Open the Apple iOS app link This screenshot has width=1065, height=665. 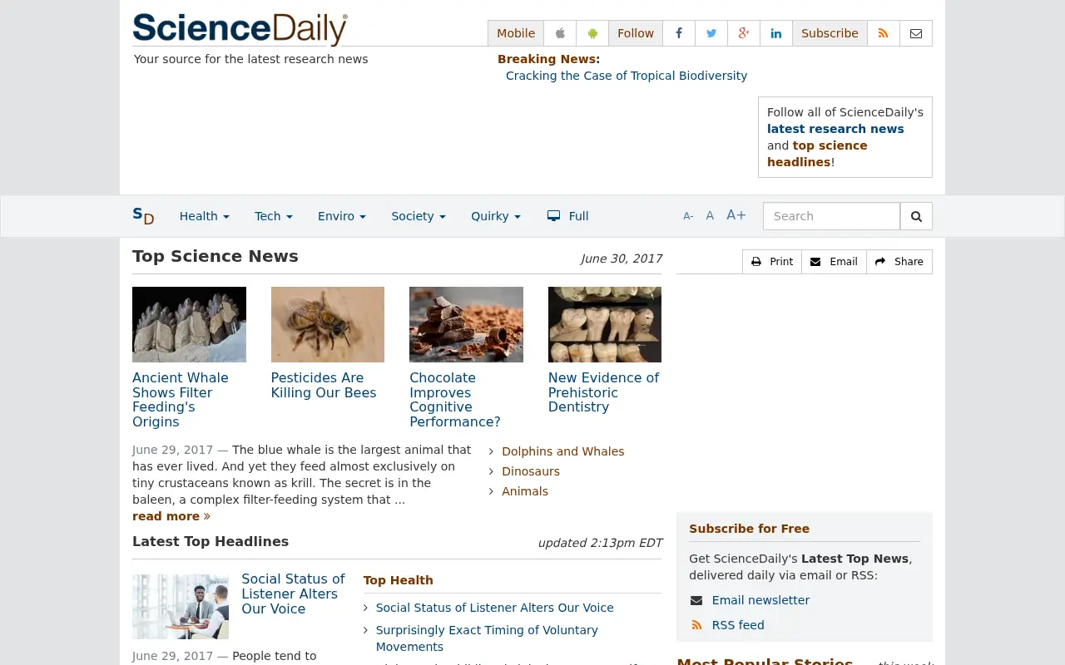coord(560,33)
